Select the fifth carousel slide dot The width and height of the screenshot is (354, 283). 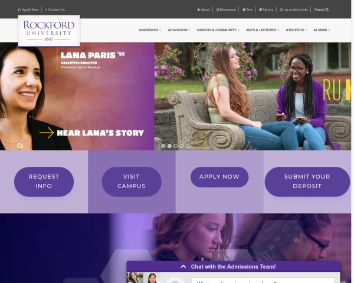pos(188,146)
